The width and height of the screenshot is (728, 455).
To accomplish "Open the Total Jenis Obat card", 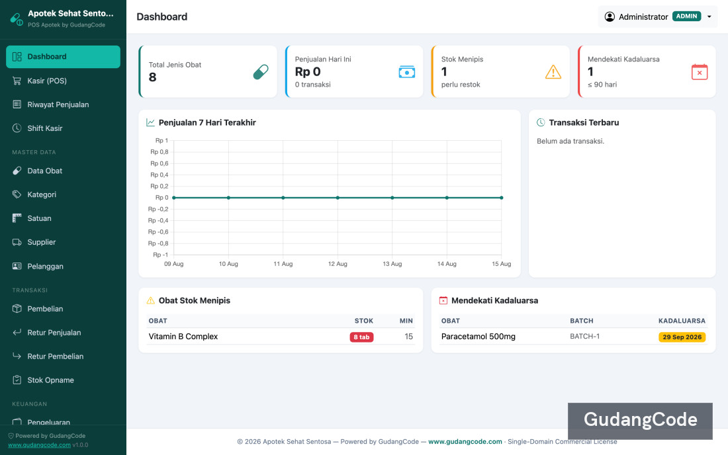I will [208, 71].
